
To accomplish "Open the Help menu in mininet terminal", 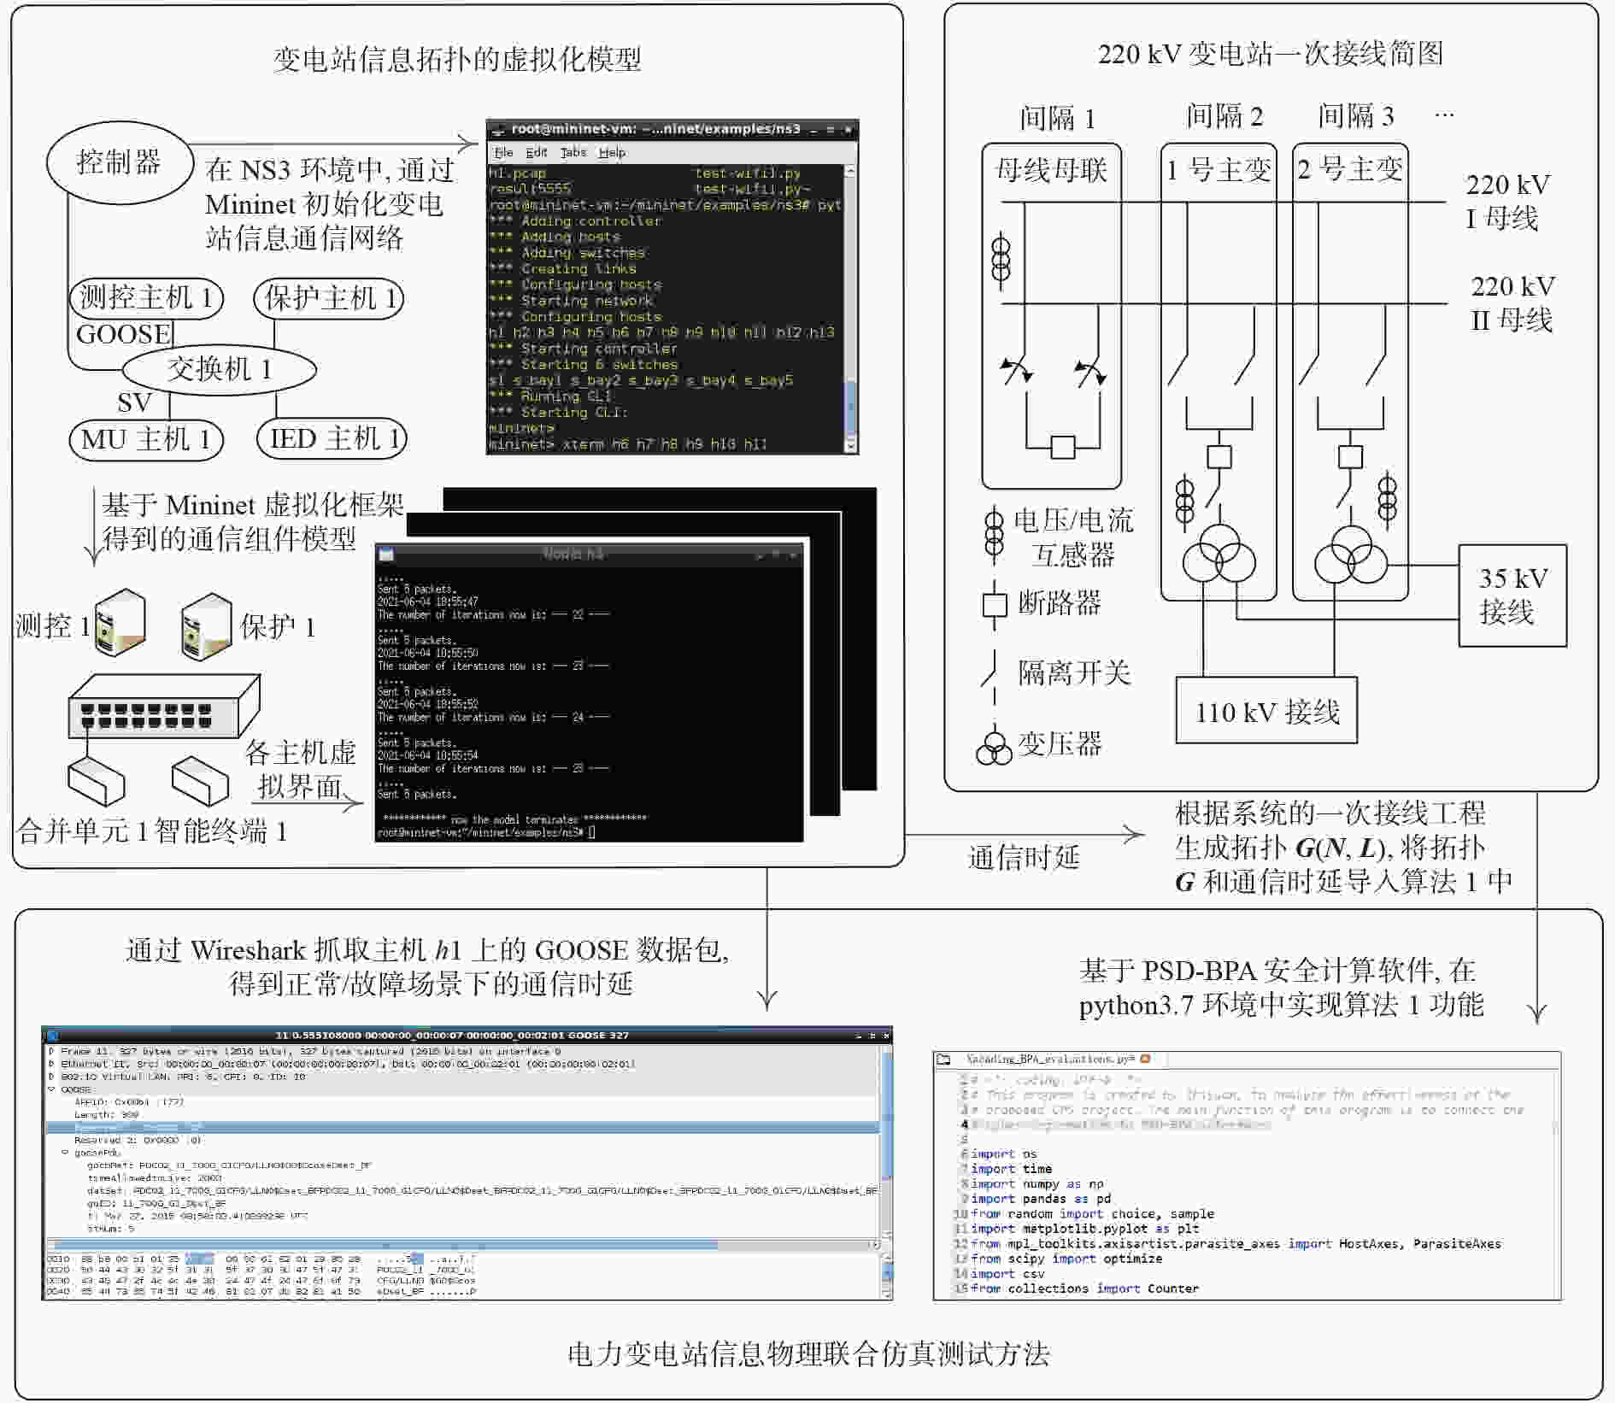I will [612, 152].
